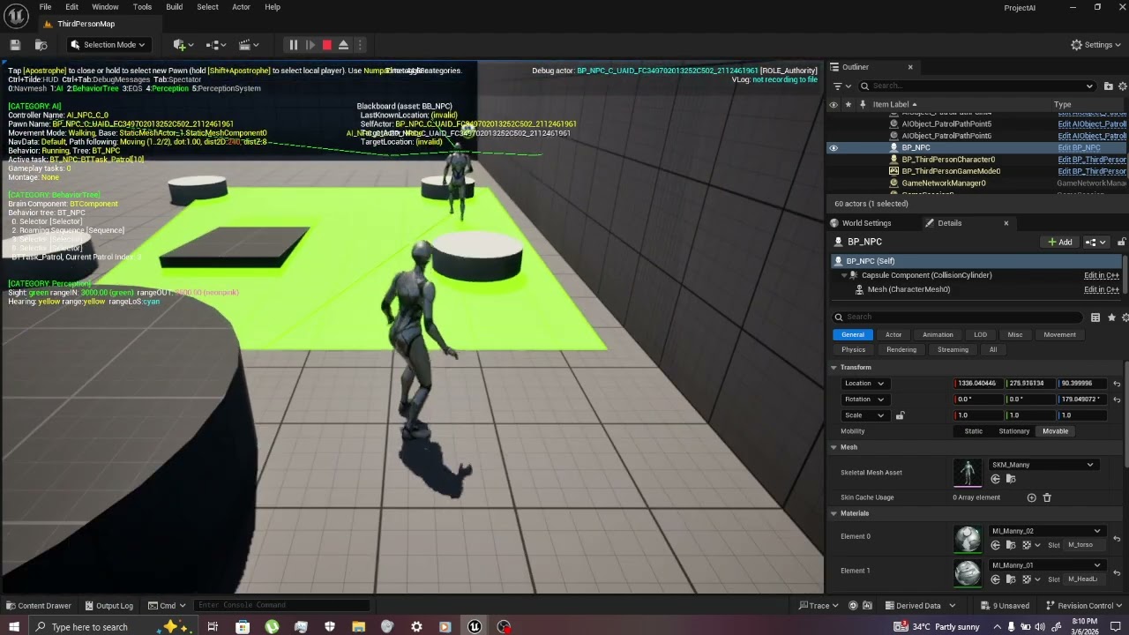Click Edit in C++ for Capsule Component
The width and height of the screenshot is (1129, 635).
click(x=1102, y=276)
